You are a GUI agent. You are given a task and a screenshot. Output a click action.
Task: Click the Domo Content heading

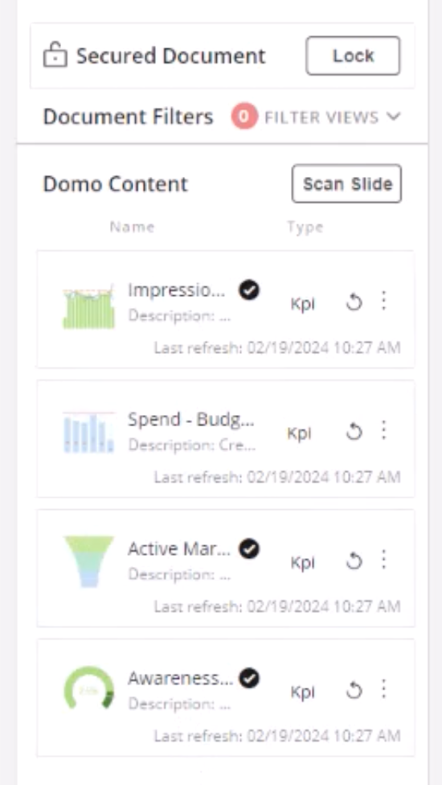point(116,183)
